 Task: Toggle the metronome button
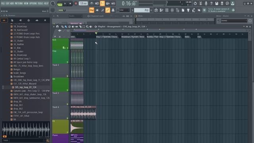pyautogui.click(x=92, y=4)
